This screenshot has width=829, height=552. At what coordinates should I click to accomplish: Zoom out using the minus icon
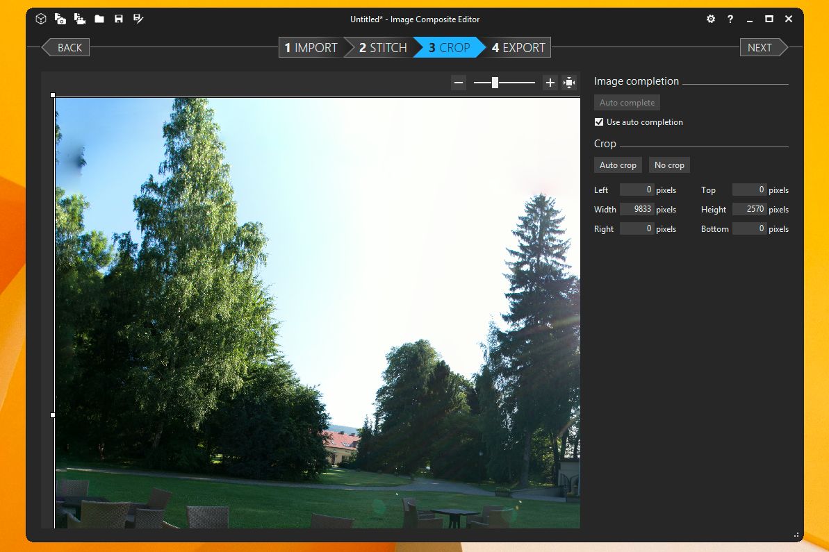[x=459, y=83]
